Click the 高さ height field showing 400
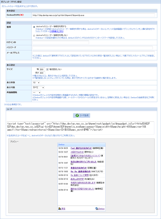 (x=42, y=73)
